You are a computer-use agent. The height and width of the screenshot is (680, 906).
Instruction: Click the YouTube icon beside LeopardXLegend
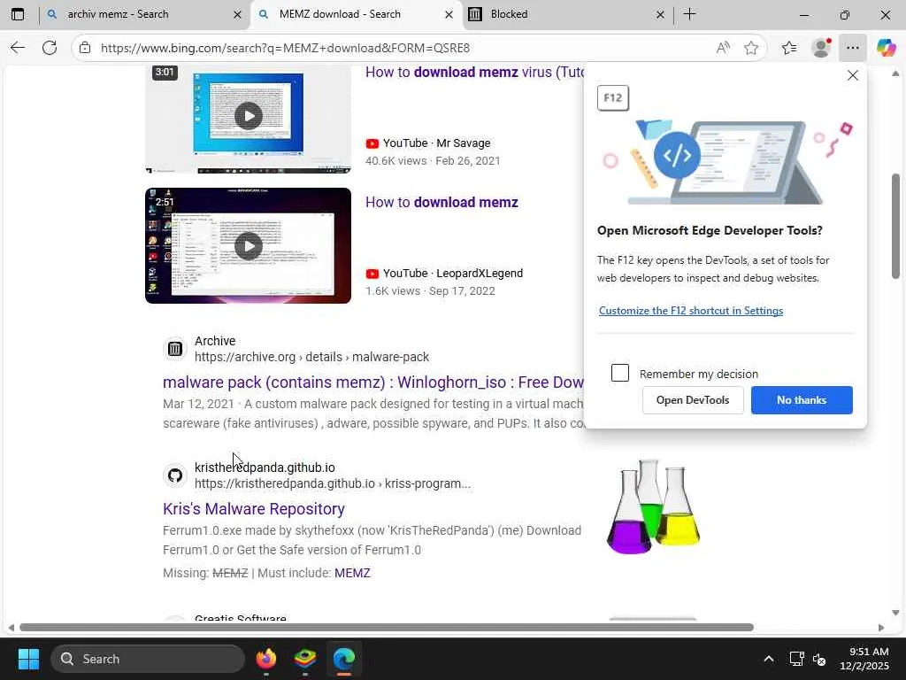372,274
